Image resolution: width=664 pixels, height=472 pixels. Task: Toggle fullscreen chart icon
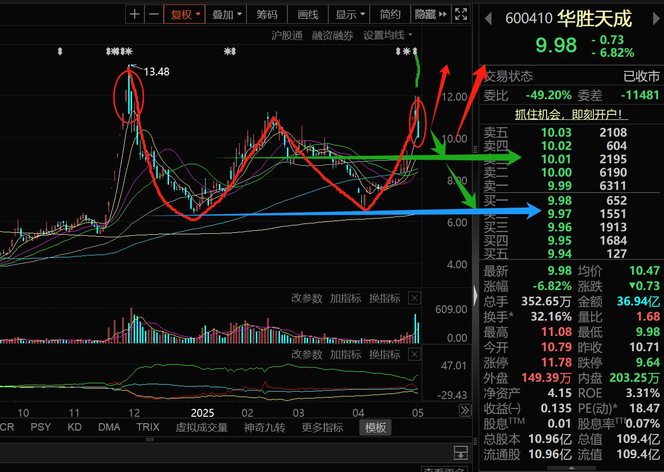pyautogui.click(x=461, y=14)
